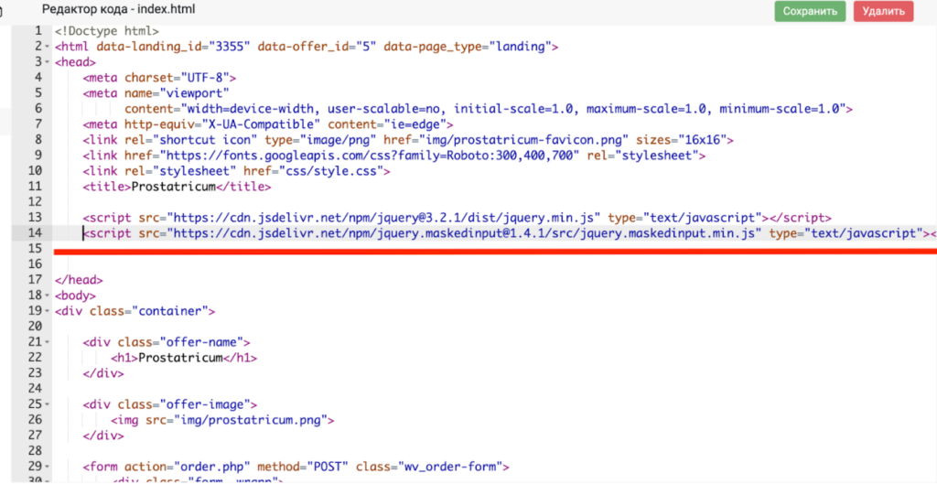
Task: Collapse the html tag fold arrow on line 2
Action: coord(46,47)
